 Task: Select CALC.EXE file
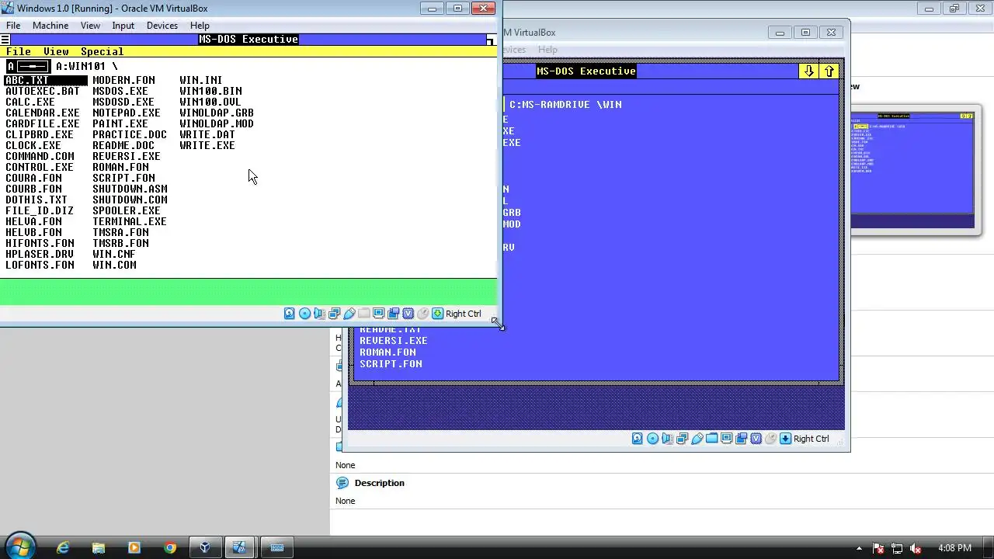pyautogui.click(x=30, y=102)
